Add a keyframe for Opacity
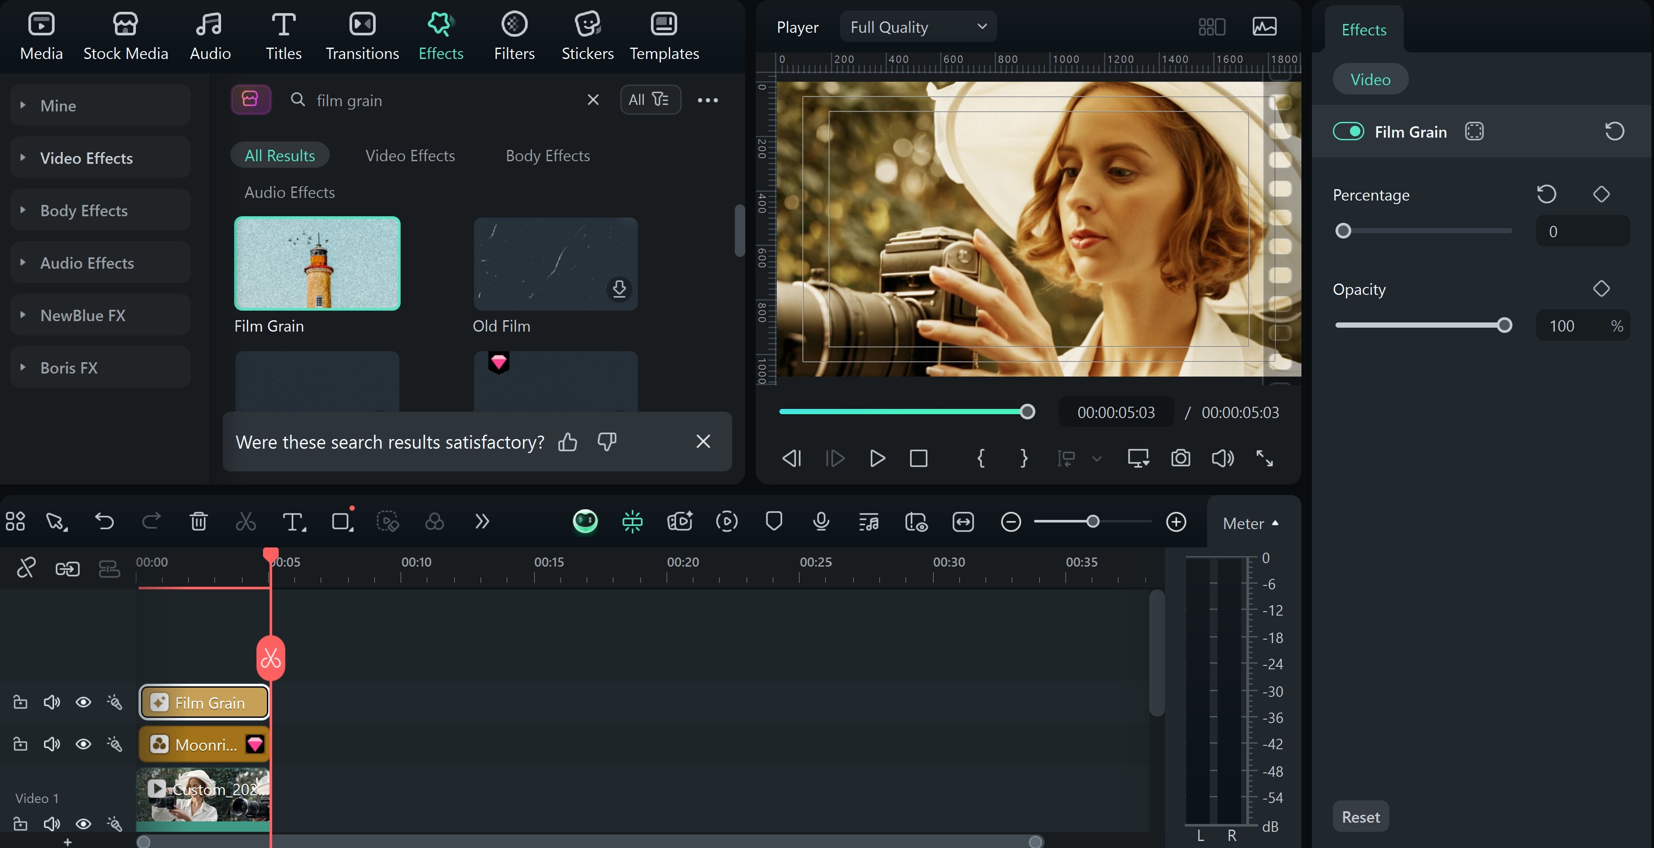Screen dimensions: 1654x848 point(1601,288)
